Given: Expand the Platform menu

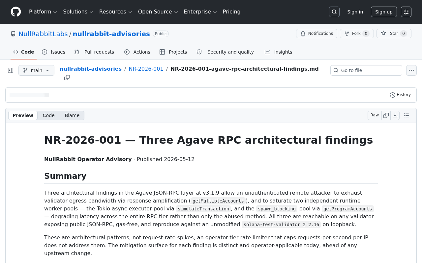Looking at the screenshot, I should pos(43,12).
